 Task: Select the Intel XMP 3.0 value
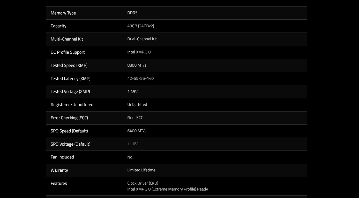(x=139, y=52)
